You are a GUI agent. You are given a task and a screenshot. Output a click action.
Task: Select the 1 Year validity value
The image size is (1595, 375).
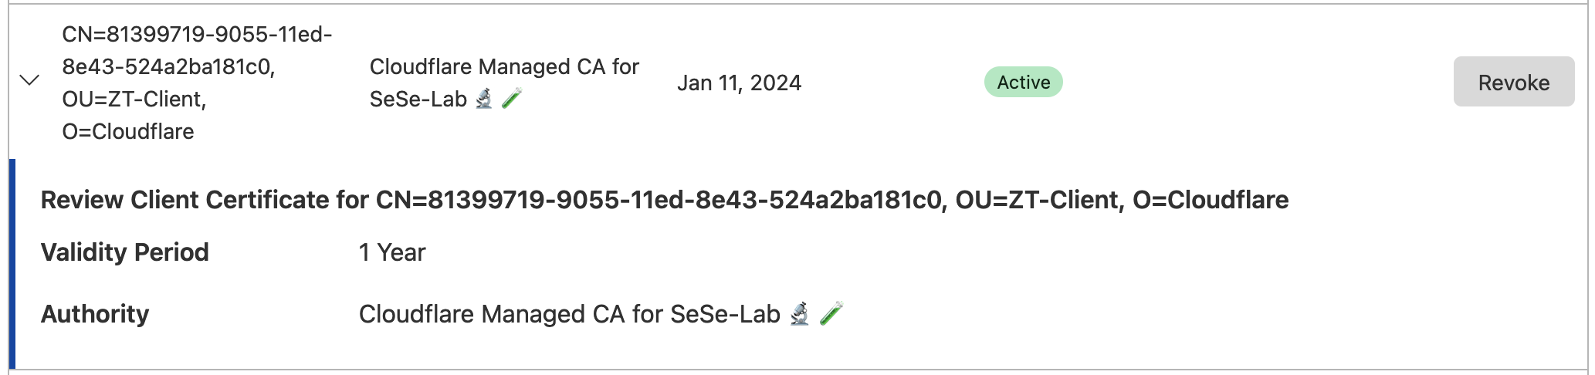point(392,252)
